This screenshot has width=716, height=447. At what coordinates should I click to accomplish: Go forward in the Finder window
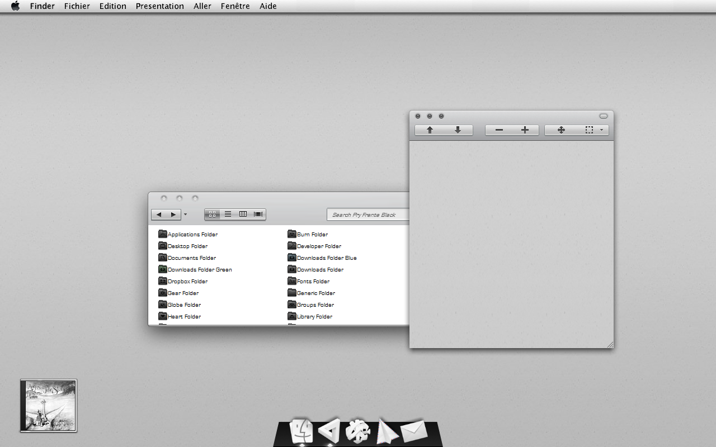[x=173, y=215]
